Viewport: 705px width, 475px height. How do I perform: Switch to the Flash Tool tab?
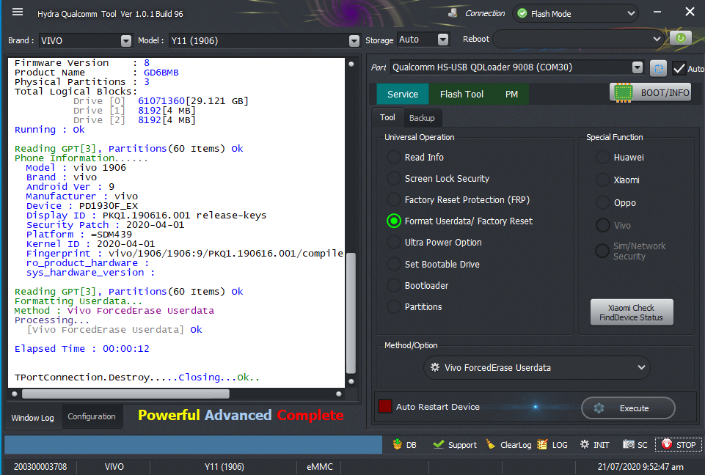[461, 94]
